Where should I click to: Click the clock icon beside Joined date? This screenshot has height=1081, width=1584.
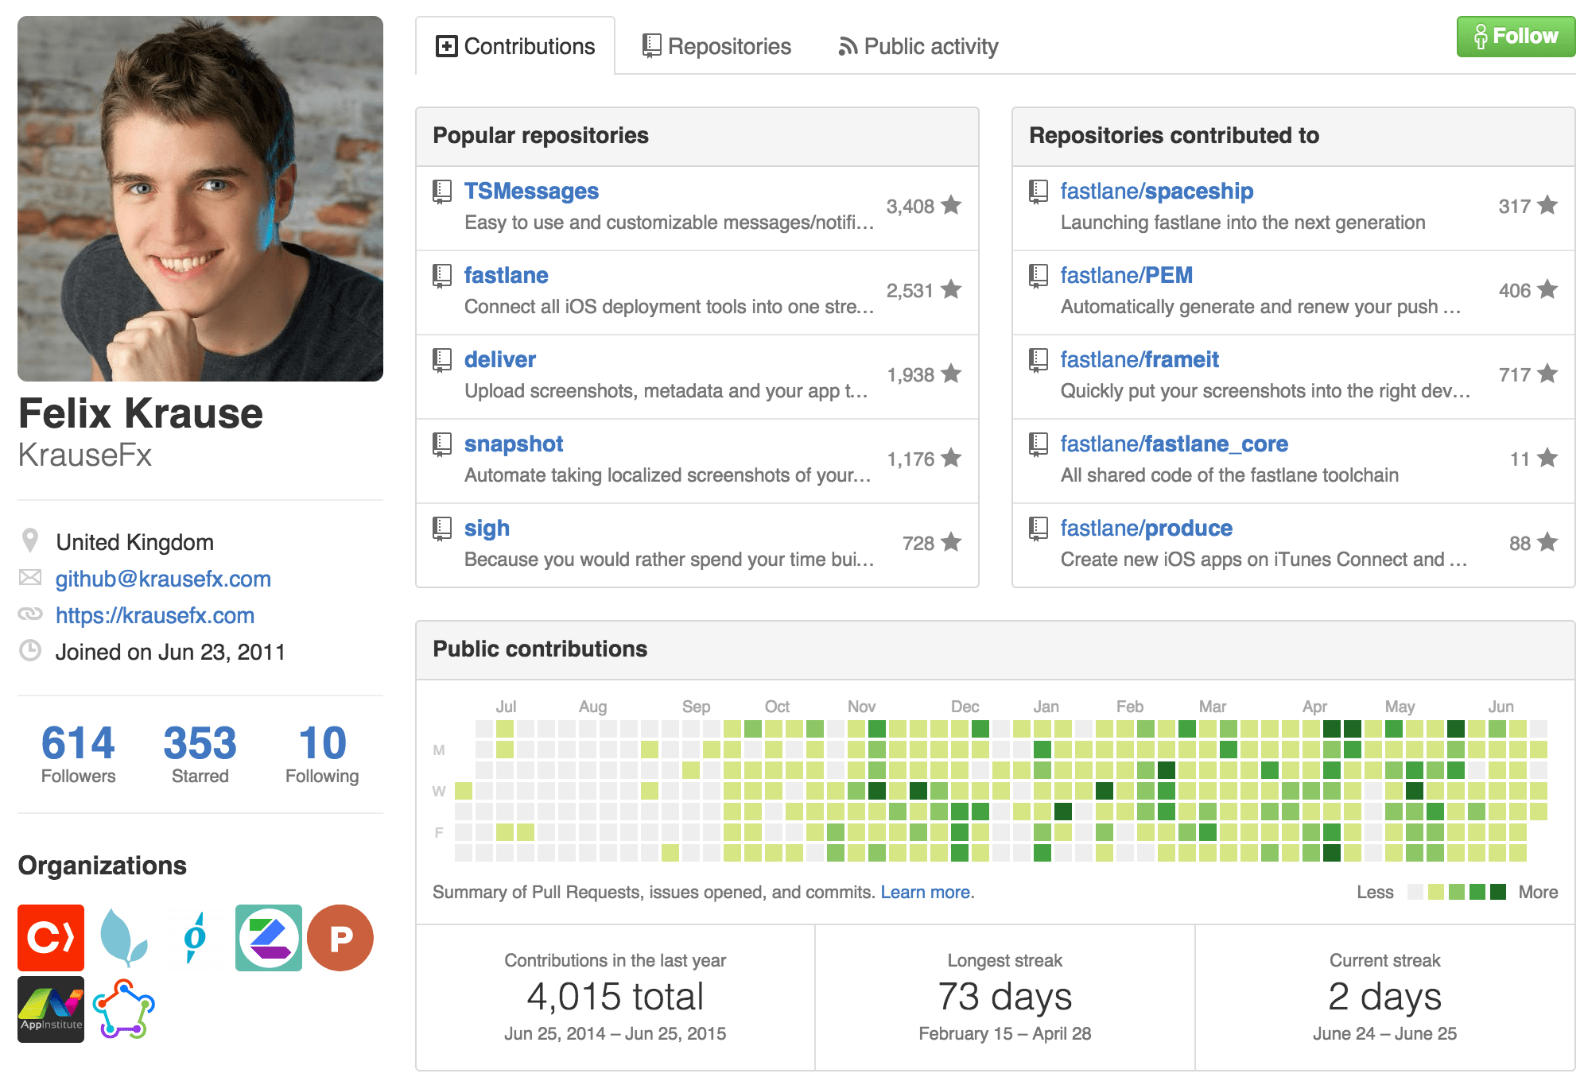tap(30, 651)
